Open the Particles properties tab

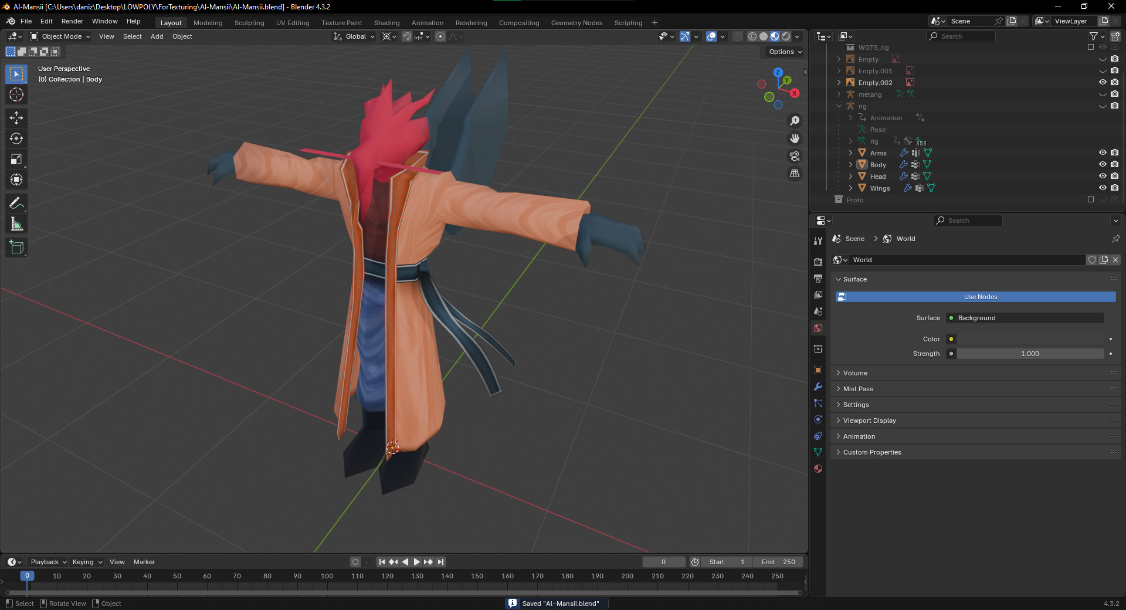[818, 403]
